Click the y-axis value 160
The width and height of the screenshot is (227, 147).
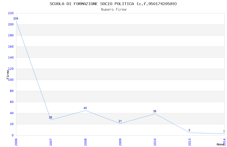(11, 47)
